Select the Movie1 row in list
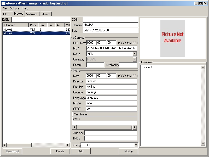 coord(8,30)
